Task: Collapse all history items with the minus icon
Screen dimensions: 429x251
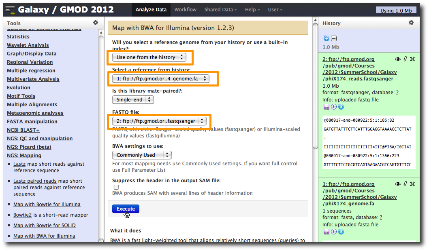Action: (x=334, y=38)
